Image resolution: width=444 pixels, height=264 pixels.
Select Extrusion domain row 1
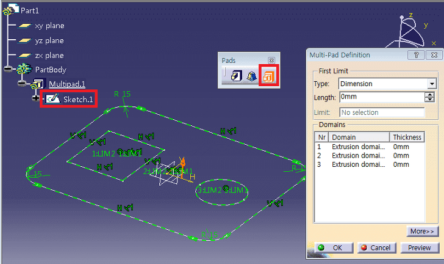tap(370, 147)
